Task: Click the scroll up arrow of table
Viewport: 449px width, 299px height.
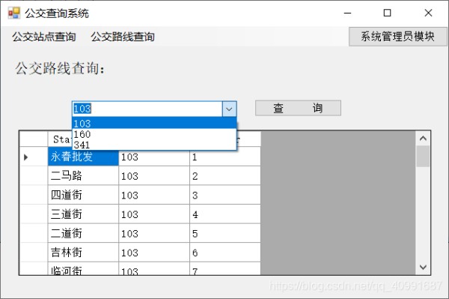Action: point(423,139)
